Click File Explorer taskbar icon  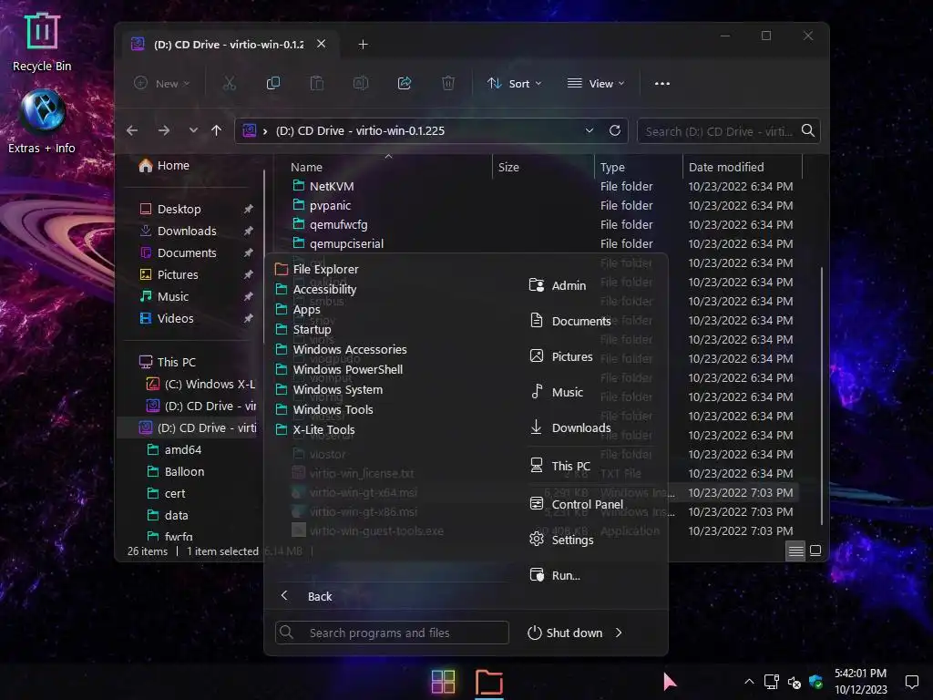[x=489, y=682]
